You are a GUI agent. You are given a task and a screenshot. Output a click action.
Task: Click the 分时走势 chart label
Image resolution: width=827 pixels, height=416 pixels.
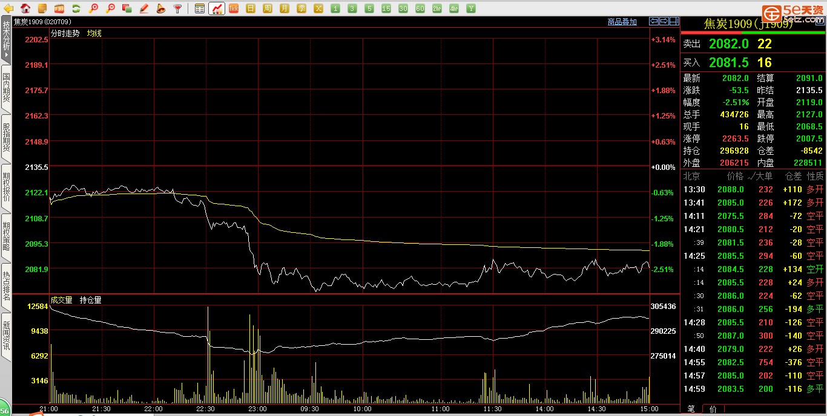(x=65, y=34)
